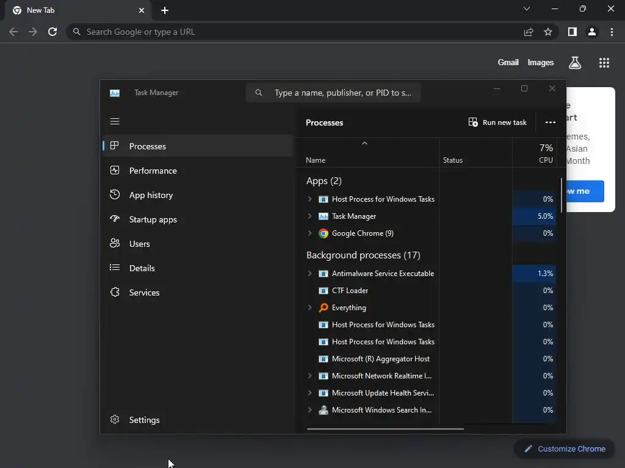Click the Task Manager title bar app icon

click(115, 93)
